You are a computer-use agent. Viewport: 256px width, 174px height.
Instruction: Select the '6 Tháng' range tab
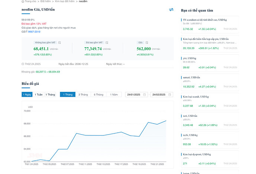click(x=98, y=95)
